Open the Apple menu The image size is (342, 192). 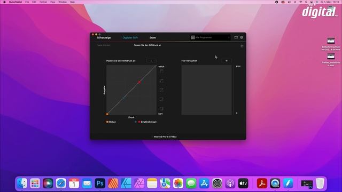[4, 2]
